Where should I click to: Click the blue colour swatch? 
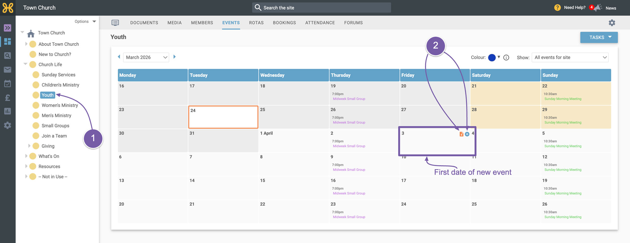[x=492, y=57]
